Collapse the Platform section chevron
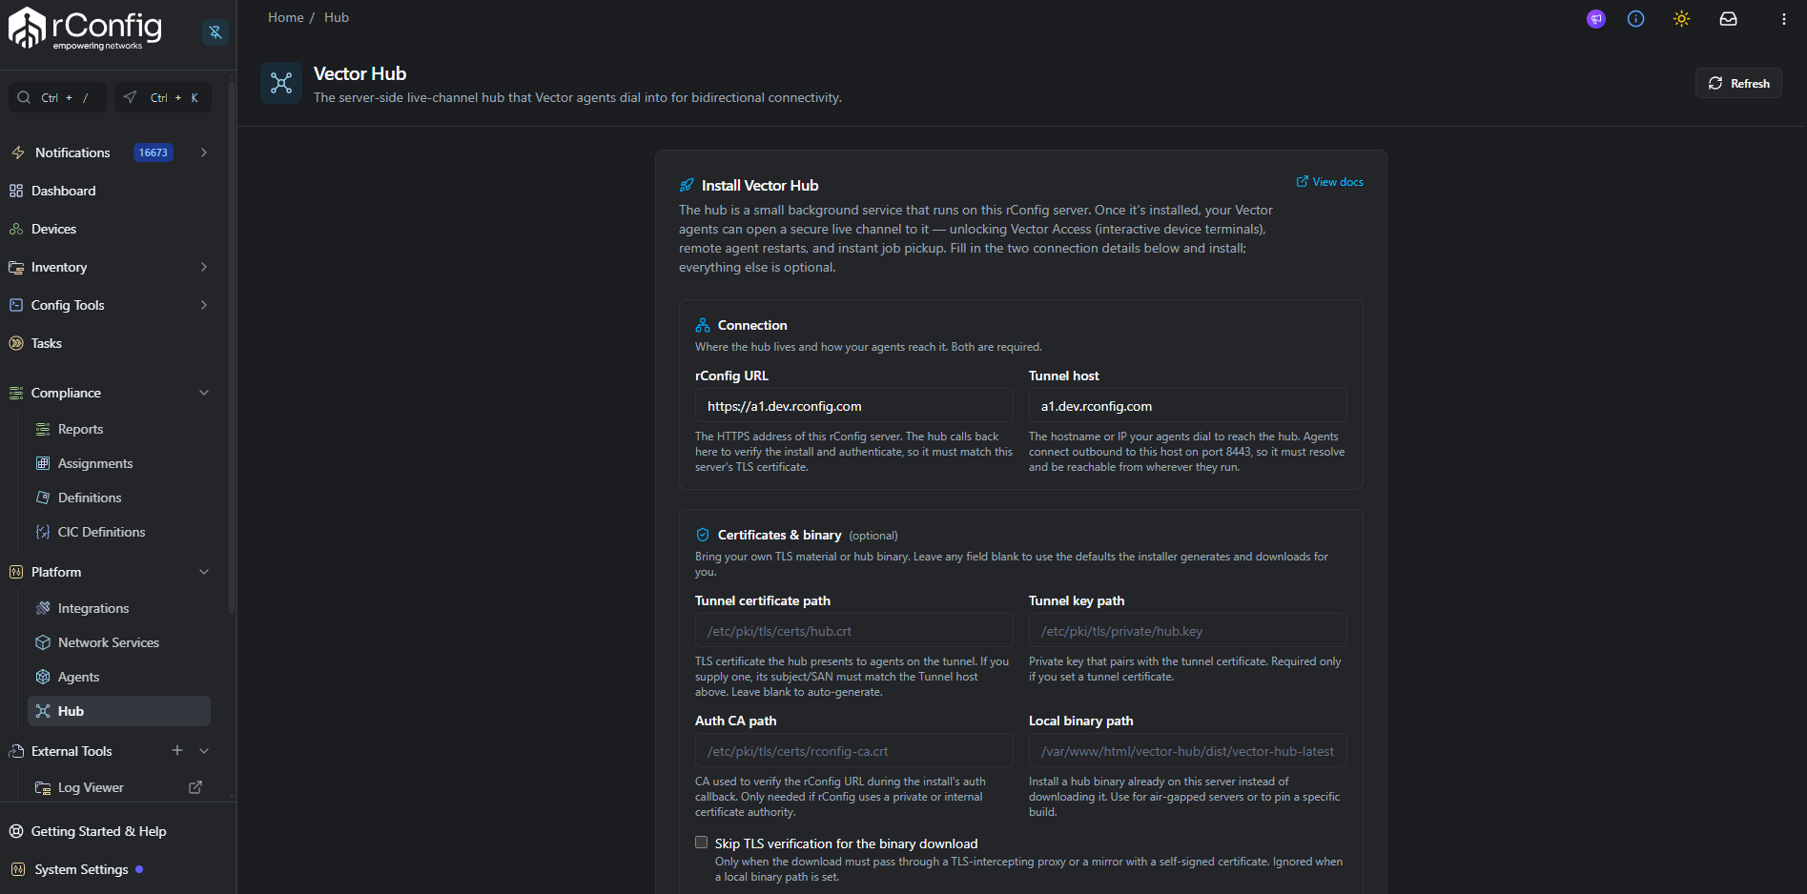1807x894 pixels. pos(204,572)
